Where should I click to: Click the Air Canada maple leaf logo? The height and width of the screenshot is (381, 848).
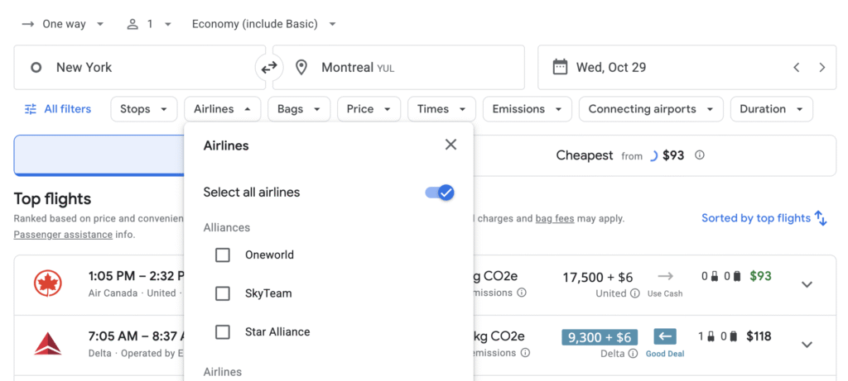tap(47, 283)
